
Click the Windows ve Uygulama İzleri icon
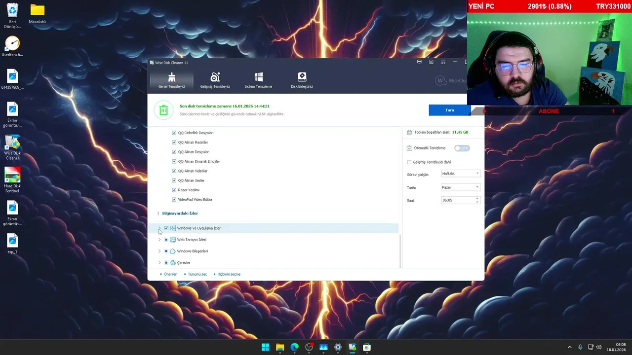coord(173,228)
